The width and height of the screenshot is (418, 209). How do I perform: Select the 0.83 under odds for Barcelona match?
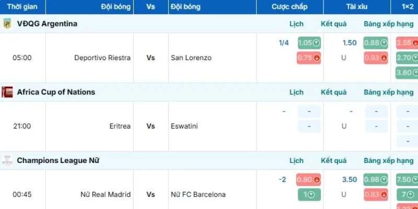(x=376, y=194)
